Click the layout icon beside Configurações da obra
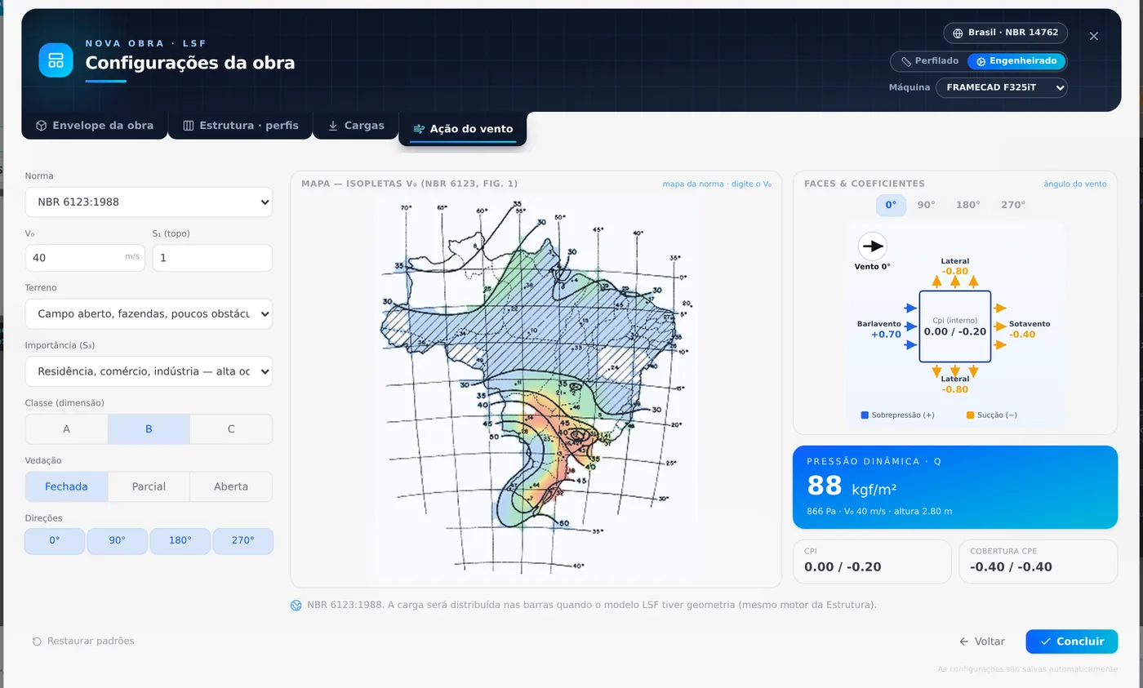This screenshot has width=1143, height=688. coord(56,60)
